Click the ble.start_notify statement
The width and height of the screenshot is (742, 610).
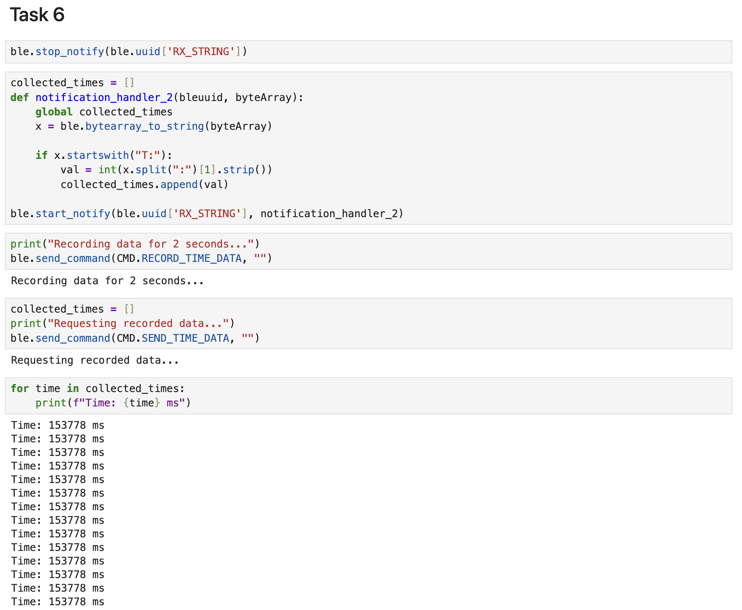(207, 213)
